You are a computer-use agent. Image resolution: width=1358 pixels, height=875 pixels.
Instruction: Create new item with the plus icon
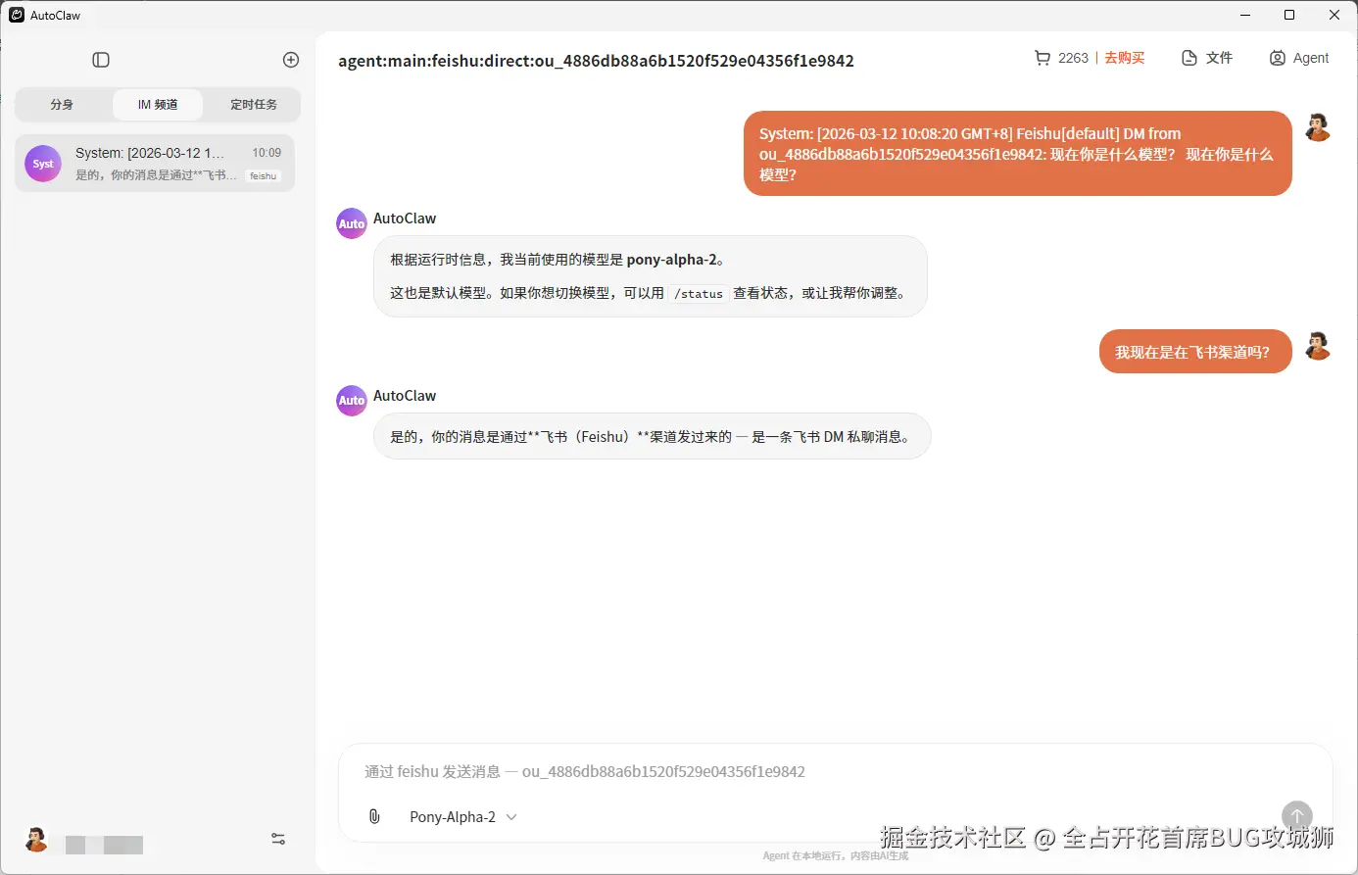290,59
